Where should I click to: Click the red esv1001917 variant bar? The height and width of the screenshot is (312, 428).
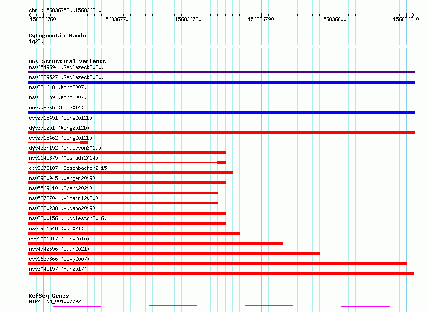[156, 243]
